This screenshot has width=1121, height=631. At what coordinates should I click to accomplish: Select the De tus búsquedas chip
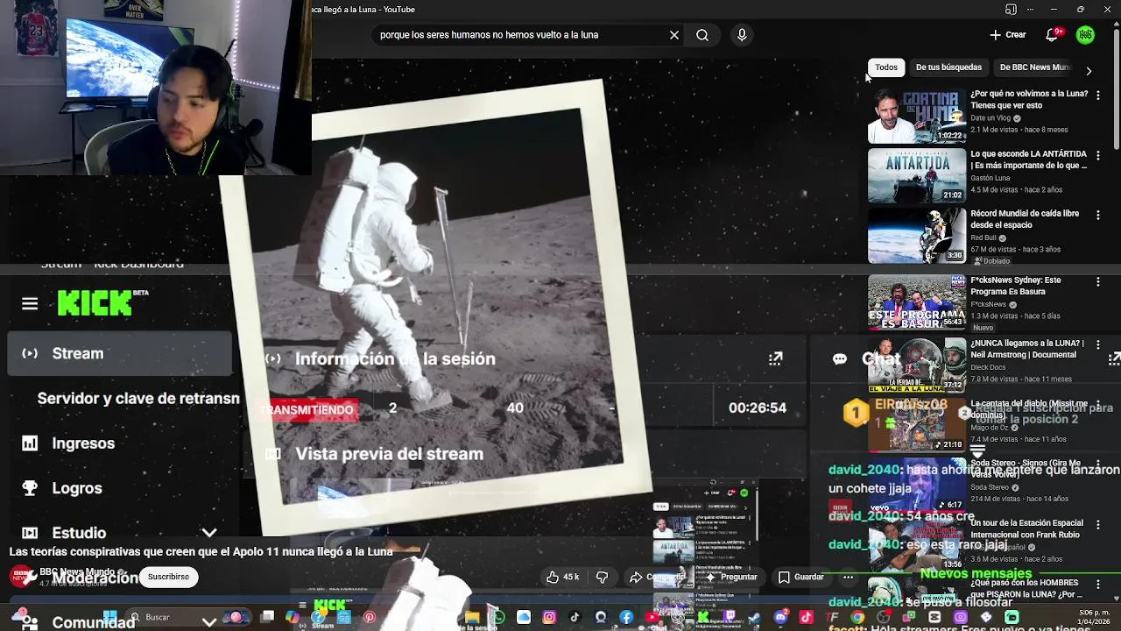948,67
